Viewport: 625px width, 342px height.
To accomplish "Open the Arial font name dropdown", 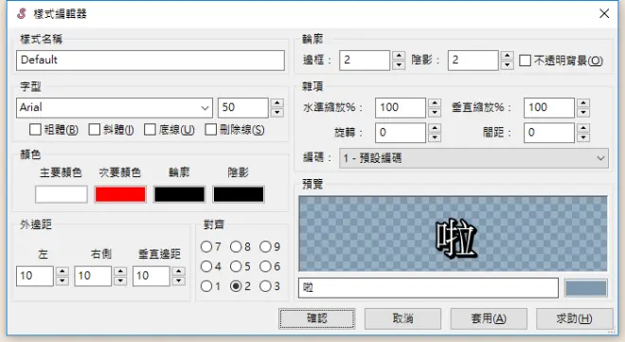I will [x=115, y=108].
